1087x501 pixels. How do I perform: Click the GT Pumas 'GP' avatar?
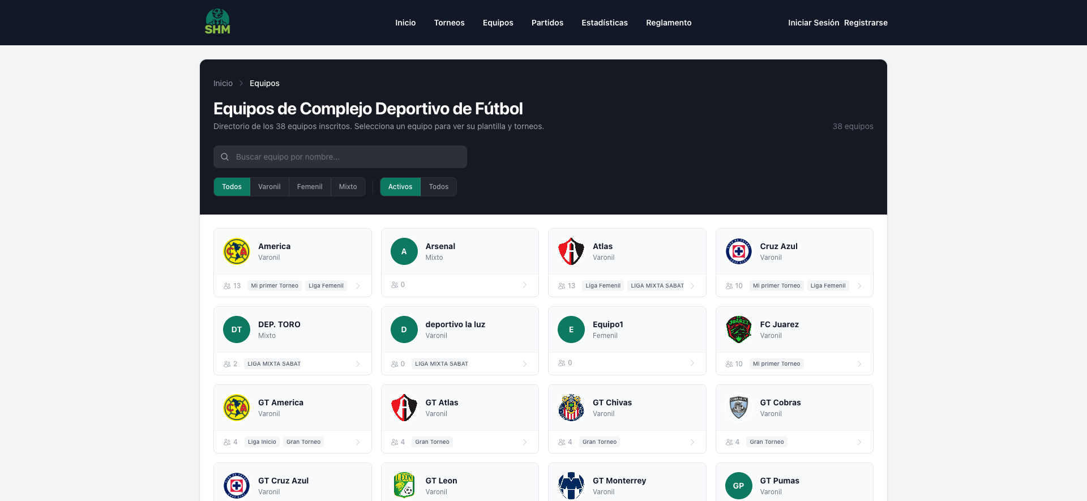[x=739, y=486]
